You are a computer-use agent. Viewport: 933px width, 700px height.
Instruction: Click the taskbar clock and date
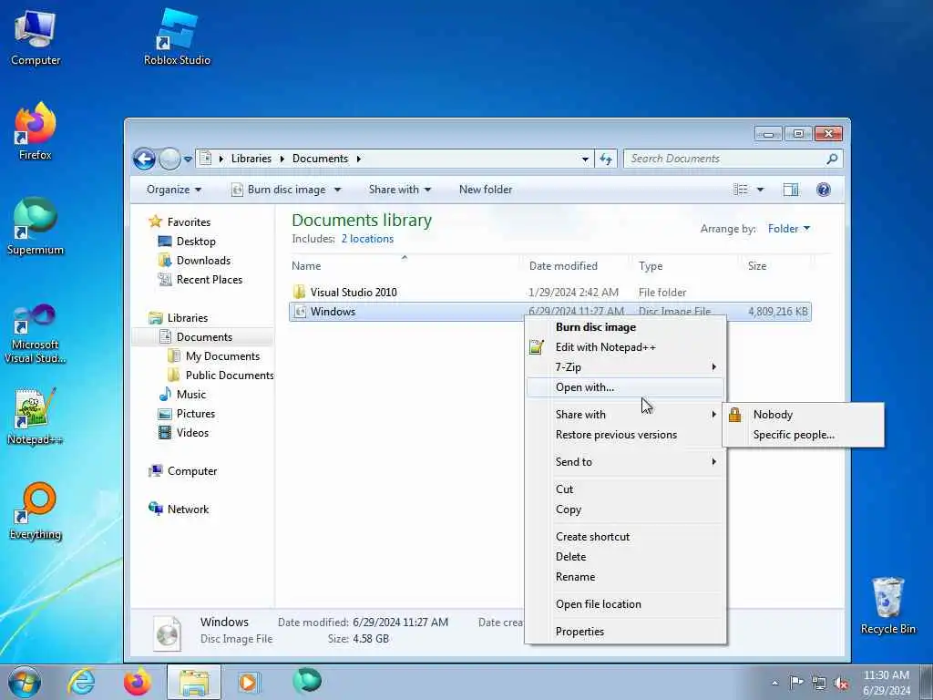[887, 683]
